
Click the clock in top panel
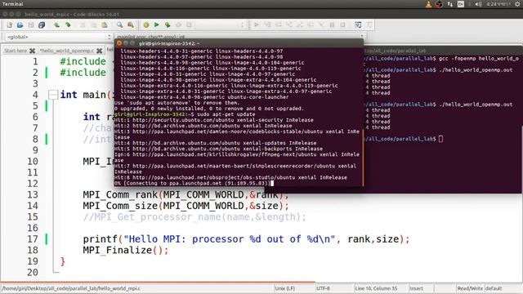pos(498,4)
